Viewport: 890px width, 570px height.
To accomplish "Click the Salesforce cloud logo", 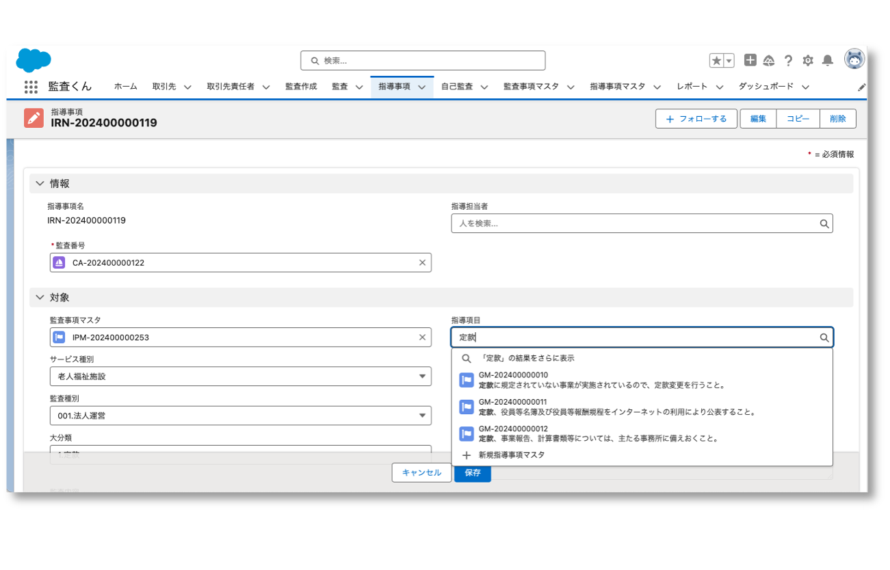I will pos(34,60).
